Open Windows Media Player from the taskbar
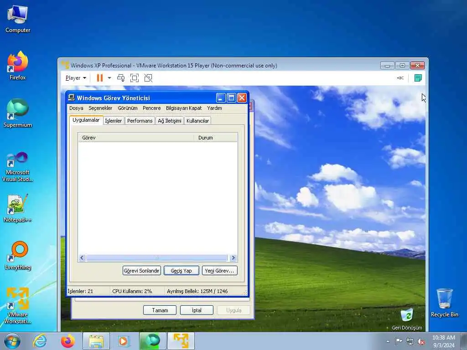 123,341
